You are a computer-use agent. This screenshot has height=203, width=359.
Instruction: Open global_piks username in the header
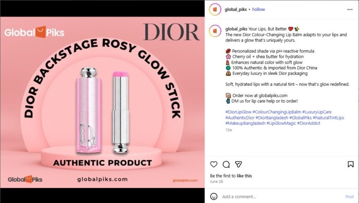click(236, 9)
